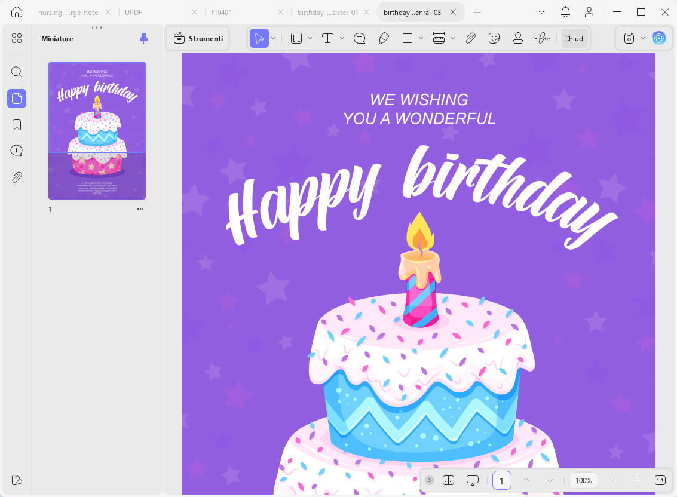Open the tab list chevron
The height and width of the screenshot is (497, 677).
(541, 12)
